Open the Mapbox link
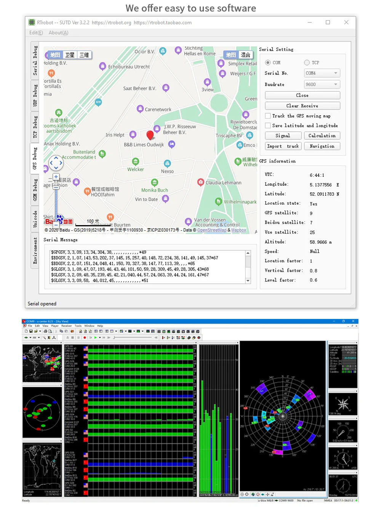The width and height of the screenshot is (381, 507). (239, 230)
